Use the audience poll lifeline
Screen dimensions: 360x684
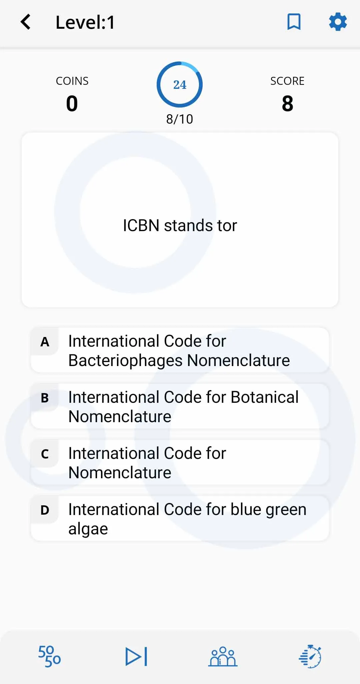[223, 657]
